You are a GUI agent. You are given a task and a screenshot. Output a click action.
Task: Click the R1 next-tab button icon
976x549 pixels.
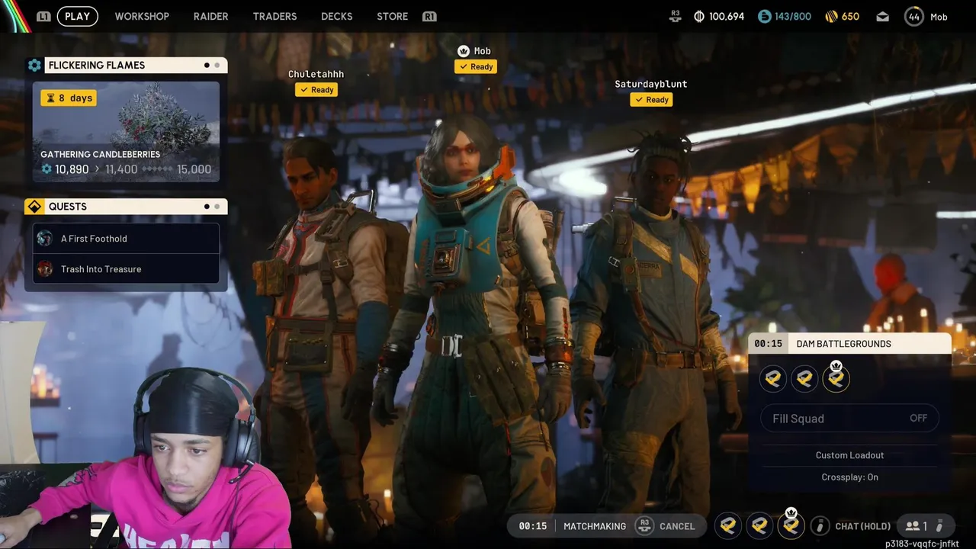tap(429, 16)
